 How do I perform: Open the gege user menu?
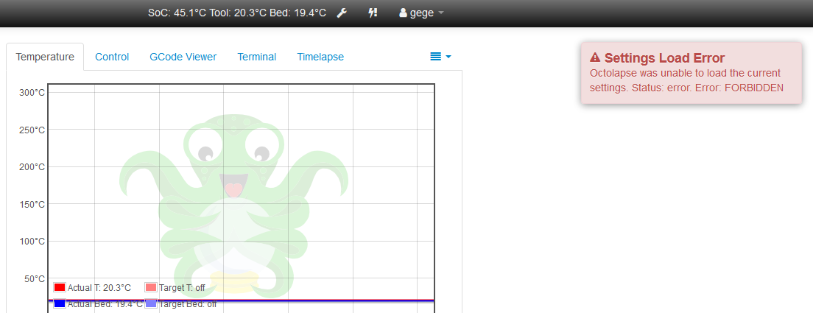point(421,13)
